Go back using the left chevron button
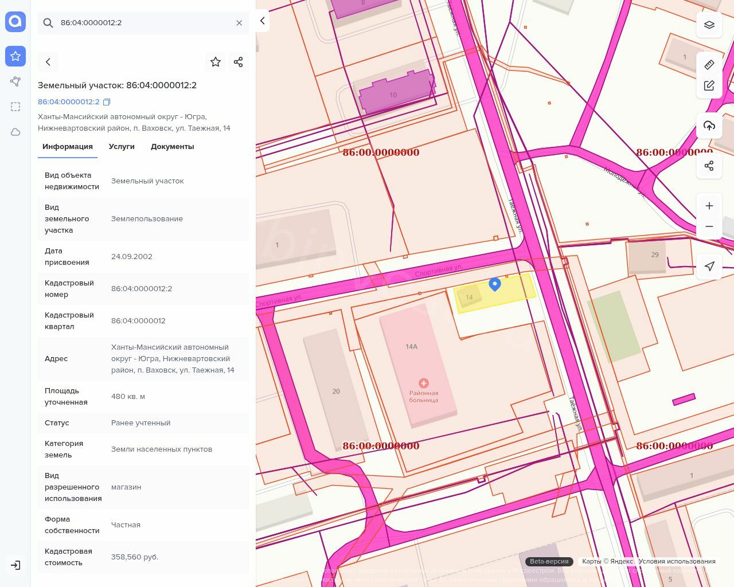The image size is (734, 587). pyautogui.click(x=48, y=62)
